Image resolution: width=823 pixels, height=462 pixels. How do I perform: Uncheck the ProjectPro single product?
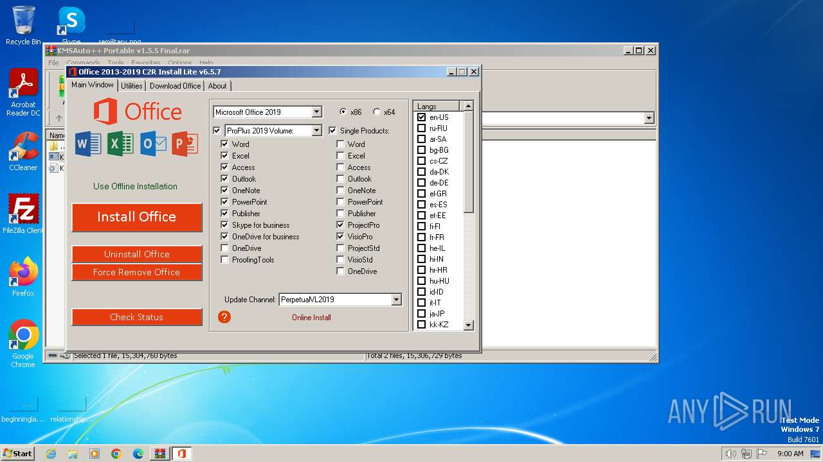tap(340, 225)
